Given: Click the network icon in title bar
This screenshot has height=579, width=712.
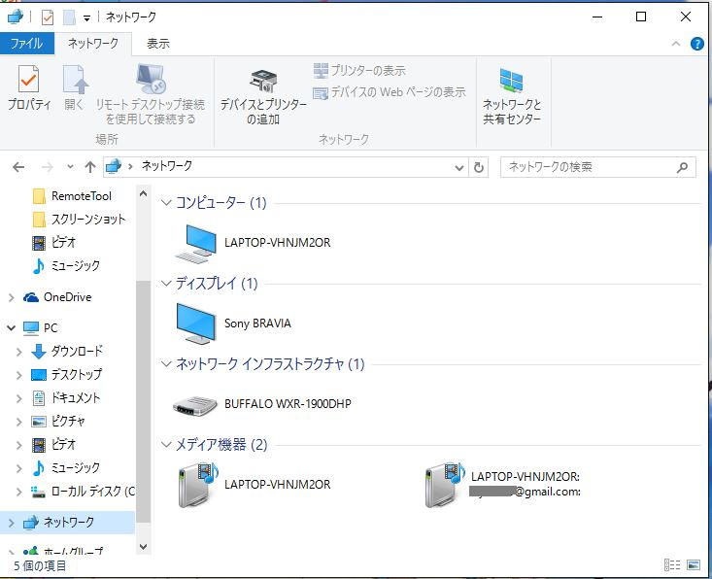Looking at the screenshot, I should (15, 17).
